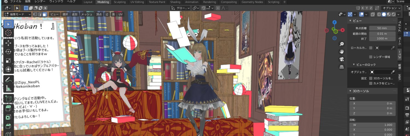Toggle the auto merge vertices button
Screen dimensions: 410x136
pyautogui.click(x=377, y=8)
